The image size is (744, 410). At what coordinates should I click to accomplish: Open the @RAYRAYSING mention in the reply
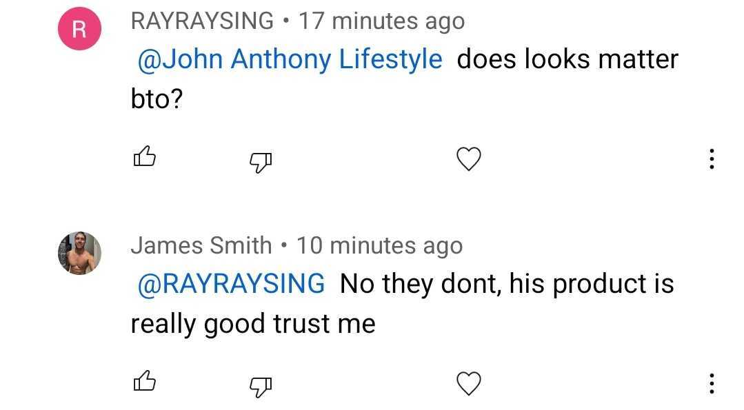click(232, 283)
